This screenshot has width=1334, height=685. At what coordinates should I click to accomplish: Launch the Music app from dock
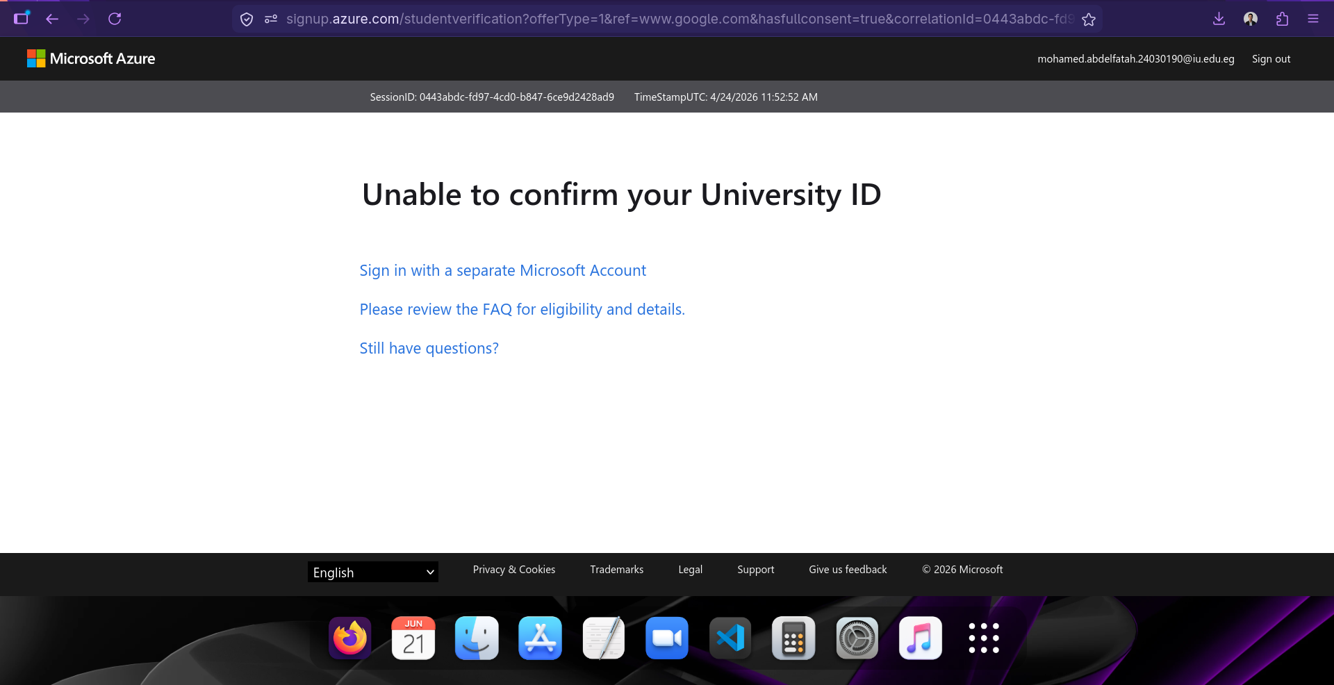click(x=921, y=638)
